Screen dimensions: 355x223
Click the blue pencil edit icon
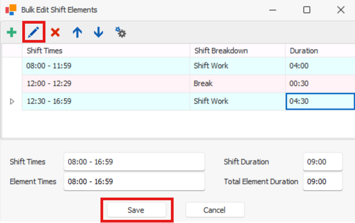pyautogui.click(x=34, y=32)
